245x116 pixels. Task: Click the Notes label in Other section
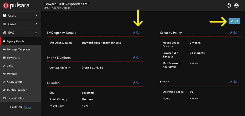(x=166, y=99)
